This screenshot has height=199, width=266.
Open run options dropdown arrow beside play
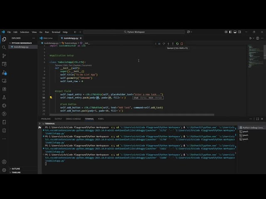[254, 38]
